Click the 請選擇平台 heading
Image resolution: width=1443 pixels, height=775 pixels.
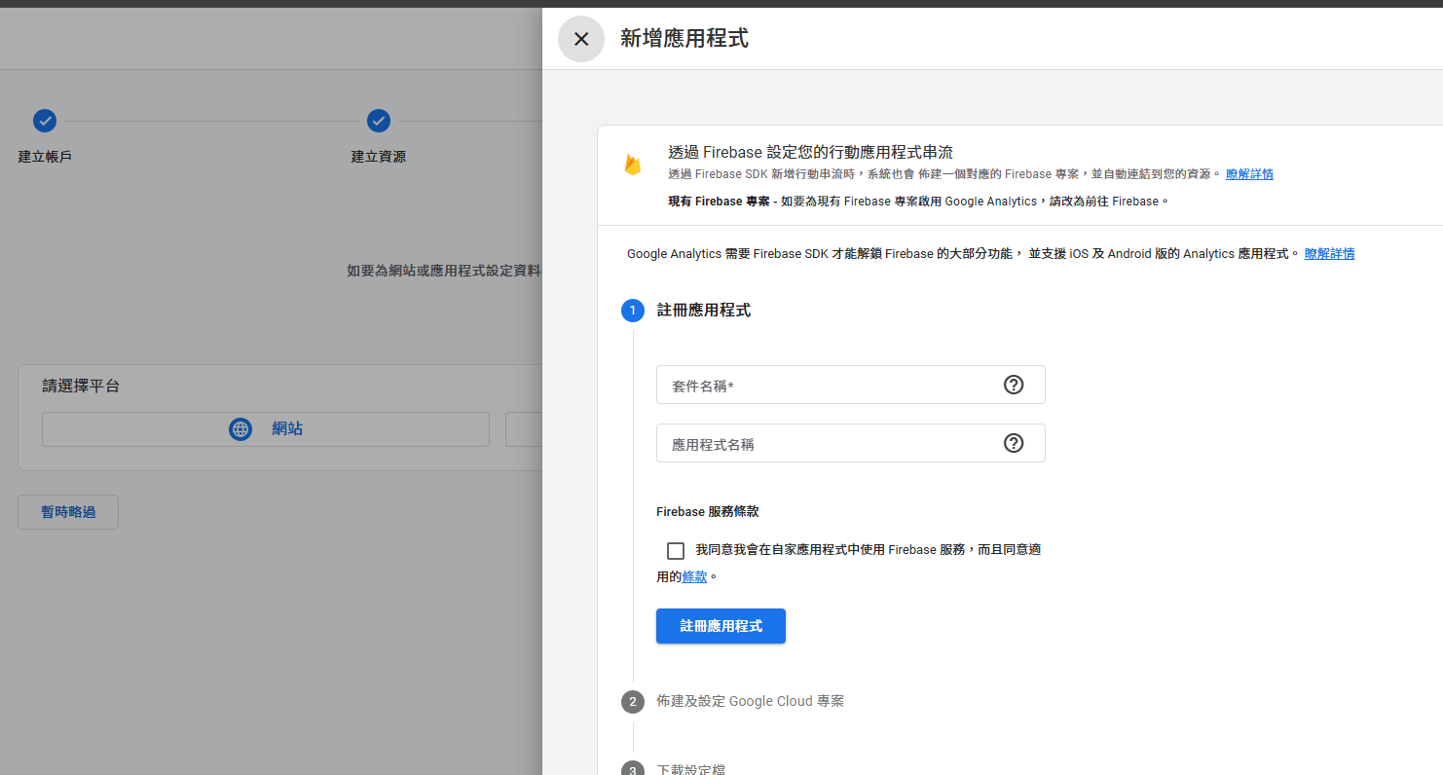(x=81, y=387)
